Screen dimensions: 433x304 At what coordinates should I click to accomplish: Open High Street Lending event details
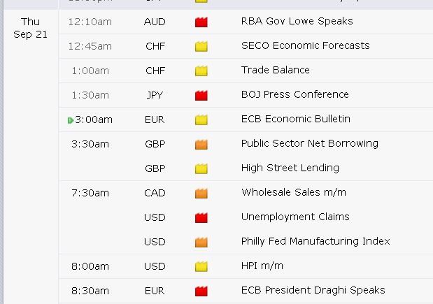(290, 168)
